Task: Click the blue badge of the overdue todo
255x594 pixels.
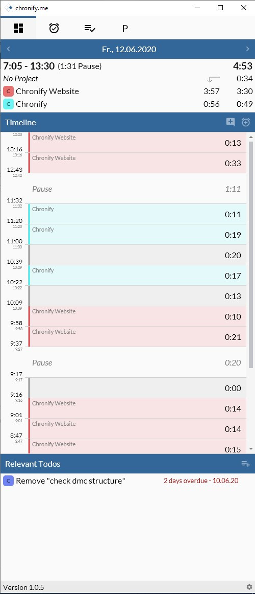Action: (8, 481)
